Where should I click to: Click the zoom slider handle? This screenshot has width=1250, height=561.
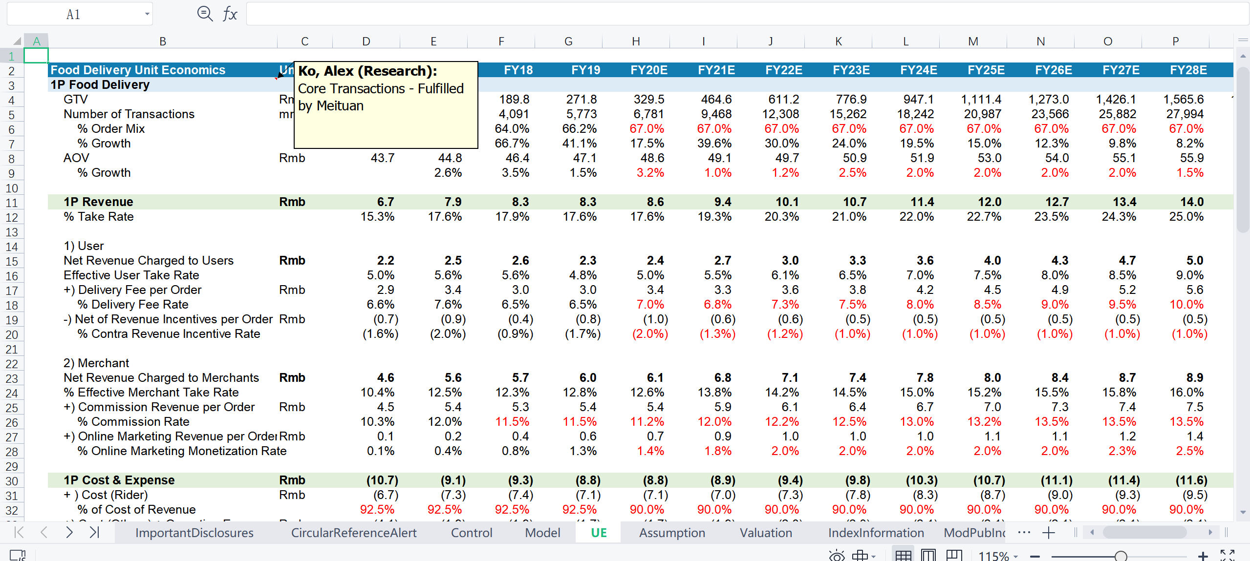click(1121, 556)
